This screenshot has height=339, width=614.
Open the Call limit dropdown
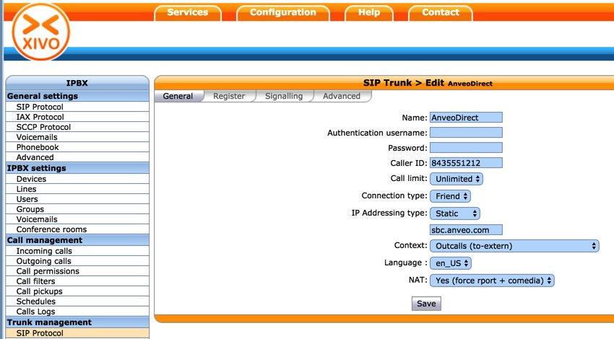(457, 179)
